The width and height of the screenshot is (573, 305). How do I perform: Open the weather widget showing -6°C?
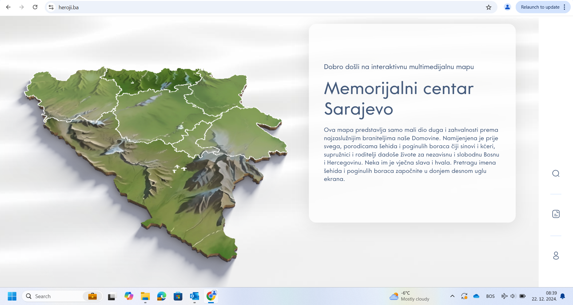(409, 296)
